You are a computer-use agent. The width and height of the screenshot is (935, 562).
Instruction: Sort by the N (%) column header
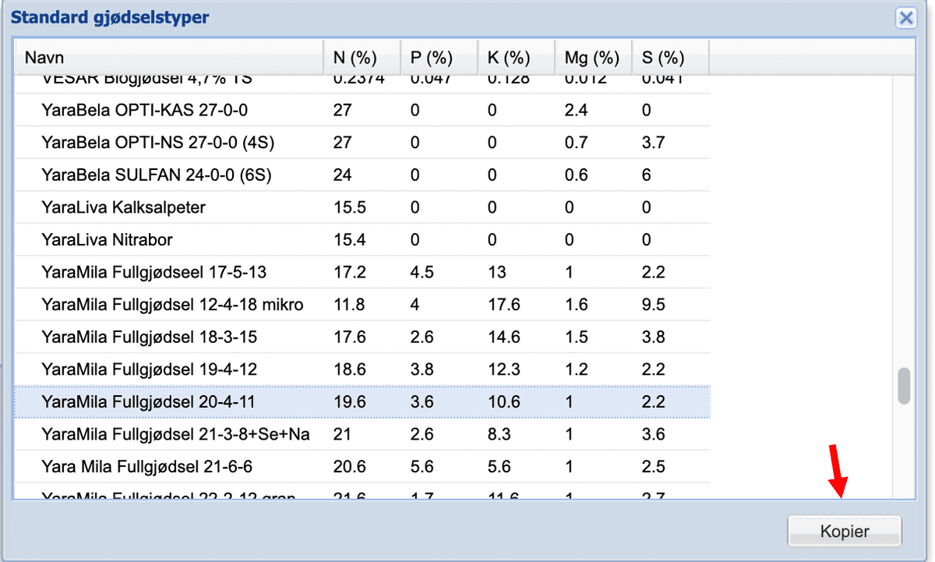362,58
